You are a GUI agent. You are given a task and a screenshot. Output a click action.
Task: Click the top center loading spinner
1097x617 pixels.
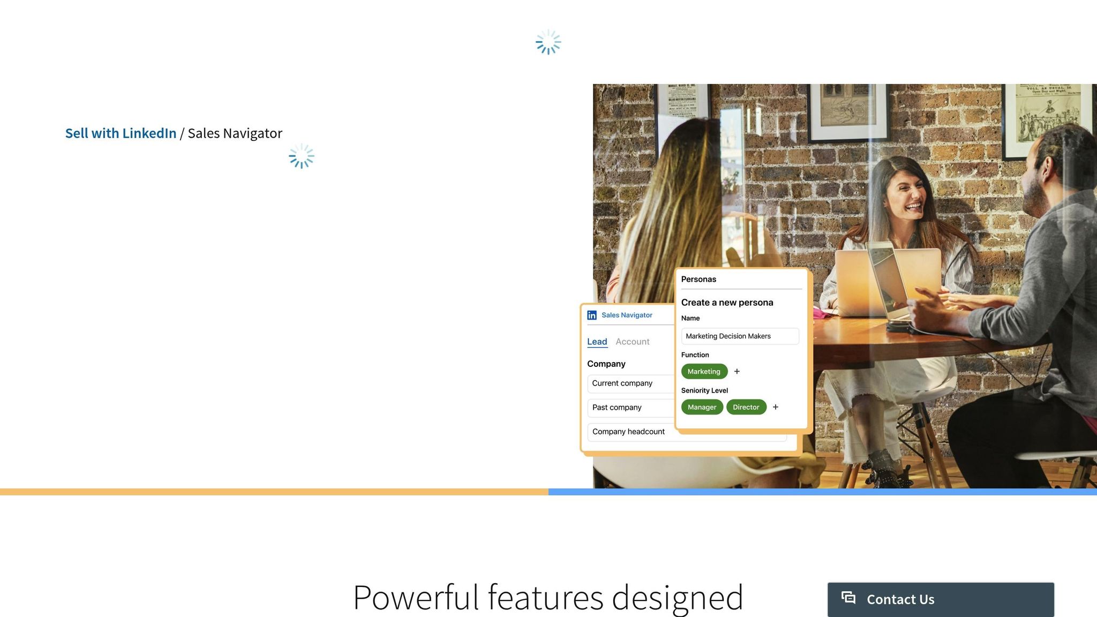click(x=548, y=42)
